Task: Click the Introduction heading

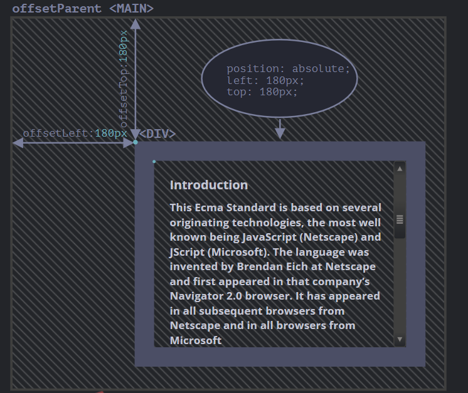Action: [209, 185]
